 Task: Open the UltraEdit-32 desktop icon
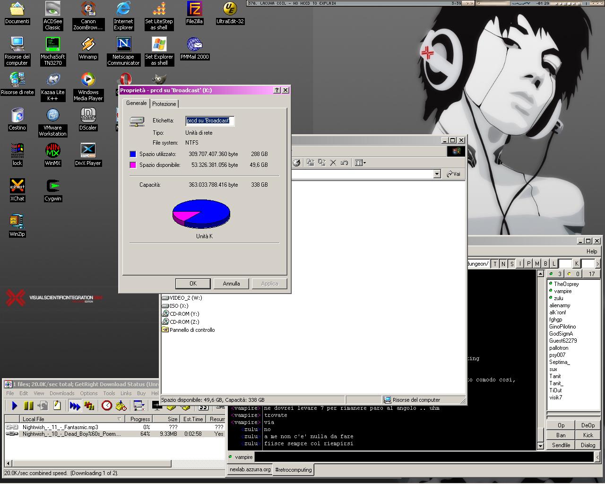click(x=230, y=13)
